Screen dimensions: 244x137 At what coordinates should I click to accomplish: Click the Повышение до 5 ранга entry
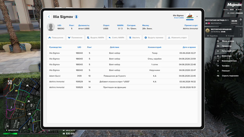(x=114, y=76)
